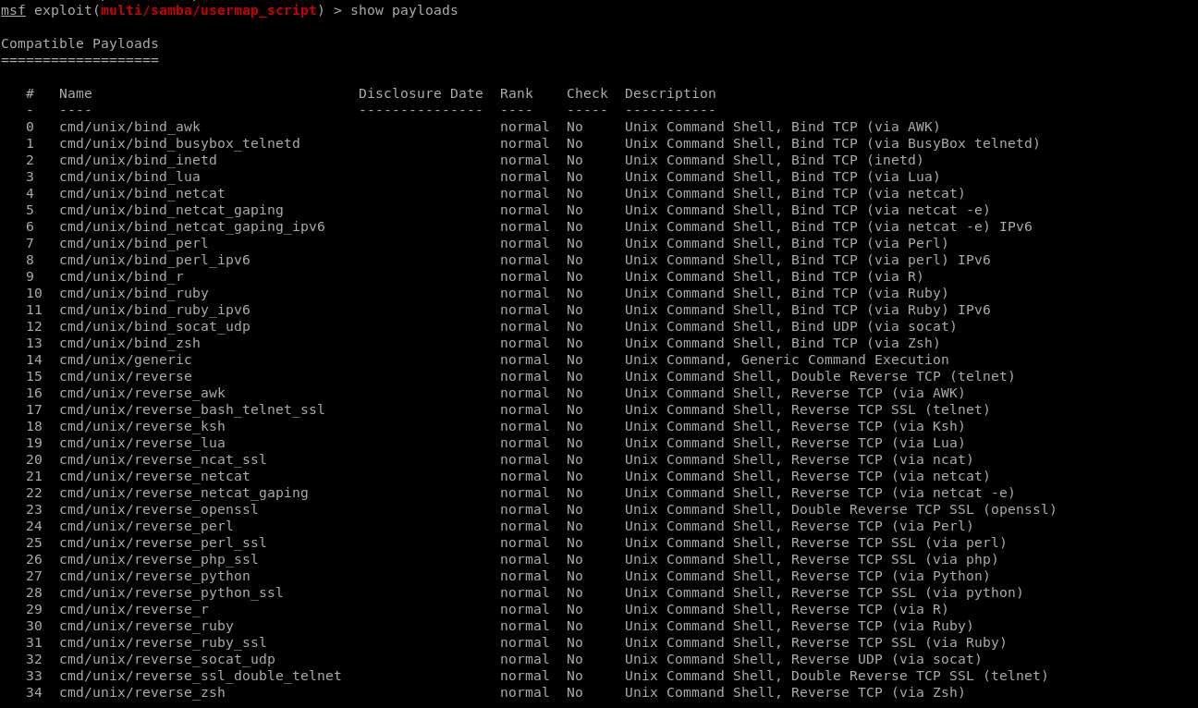Image resolution: width=1198 pixels, height=708 pixels.
Task: Click cmd/unix/reverse_netcat_gaping name
Action: pos(184,493)
